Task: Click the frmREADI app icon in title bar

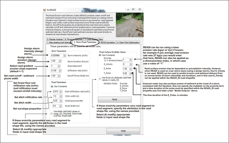Action: (44, 10)
